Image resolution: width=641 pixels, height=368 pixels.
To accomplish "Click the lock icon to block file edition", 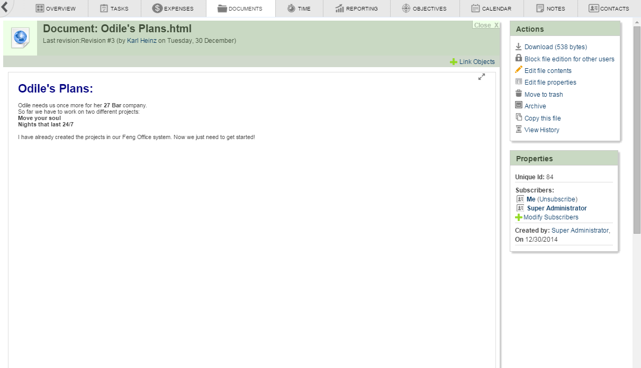I will coord(519,58).
